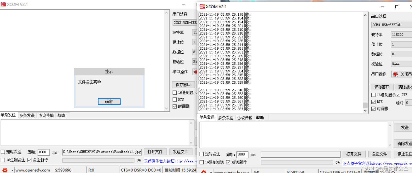Click 发送文件 button in right window
Screen dimensions: 412x173
point(379,154)
